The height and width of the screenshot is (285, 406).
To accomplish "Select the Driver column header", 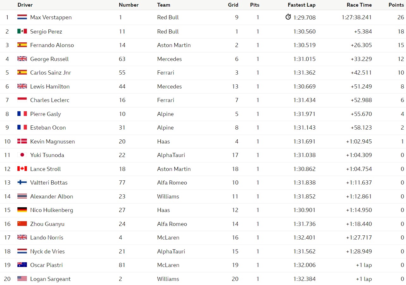I will coord(25,5).
